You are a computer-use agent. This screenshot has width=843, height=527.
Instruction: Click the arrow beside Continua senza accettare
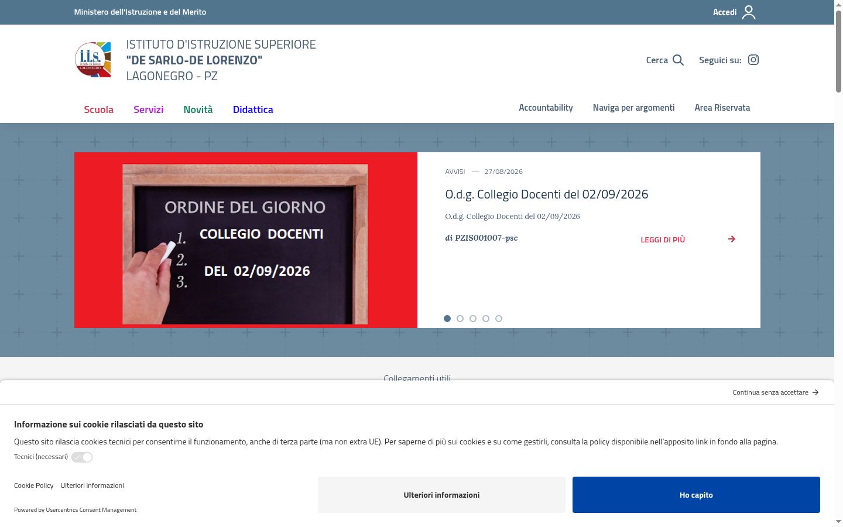tap(815, 392)
